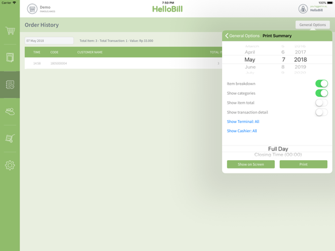
Task: Tap the Demo store icon
Action: (x=32, y=9)
